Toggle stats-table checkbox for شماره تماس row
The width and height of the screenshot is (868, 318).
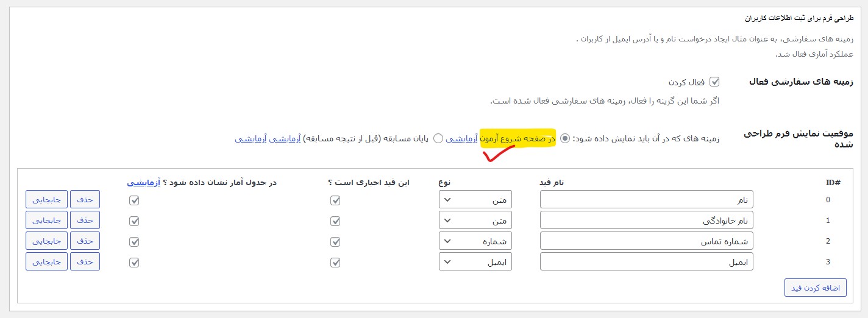pyautogui.click(x=134, y=242)
